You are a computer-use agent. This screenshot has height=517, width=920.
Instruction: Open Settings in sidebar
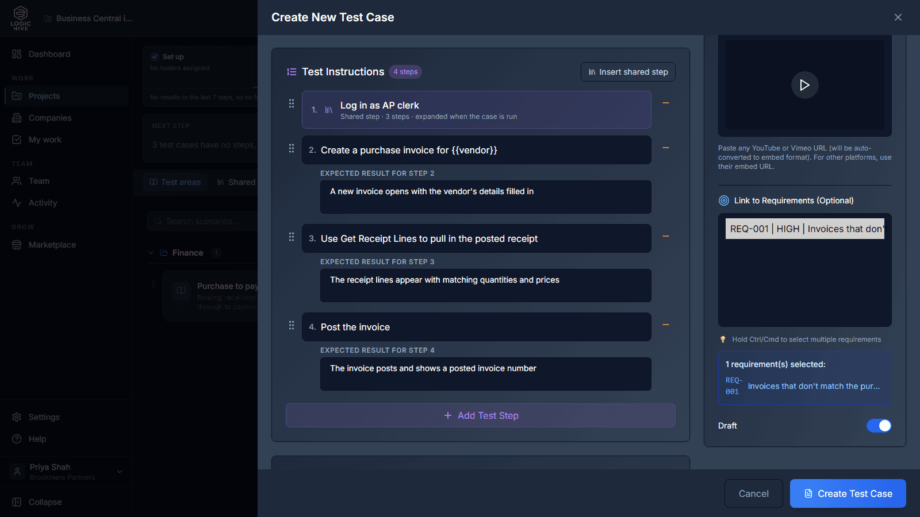click(x=66, y=417)
